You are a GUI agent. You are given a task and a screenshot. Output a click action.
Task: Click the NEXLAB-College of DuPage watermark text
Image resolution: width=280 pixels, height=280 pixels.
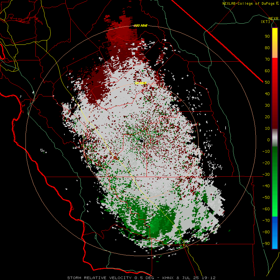(x=250, y=3)
